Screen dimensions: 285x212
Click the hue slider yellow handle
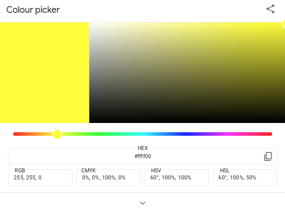[57, 134]
